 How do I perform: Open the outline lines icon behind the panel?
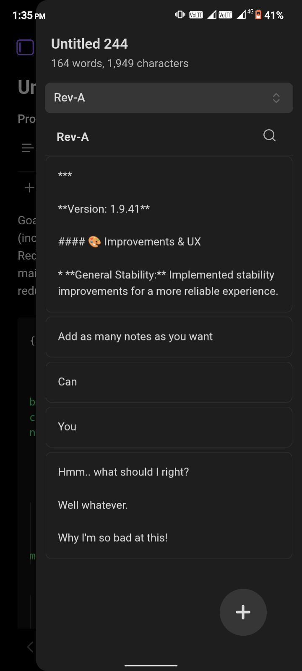(27, 148)
